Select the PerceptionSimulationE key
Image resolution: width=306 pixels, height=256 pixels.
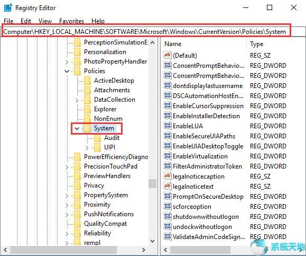[x=116, y=42]
